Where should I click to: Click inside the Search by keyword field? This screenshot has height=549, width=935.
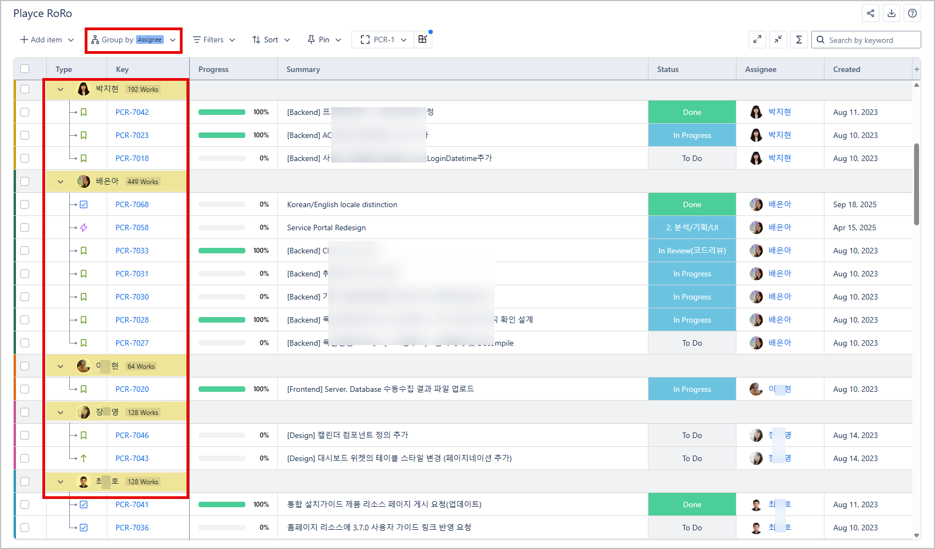(866, 40)
